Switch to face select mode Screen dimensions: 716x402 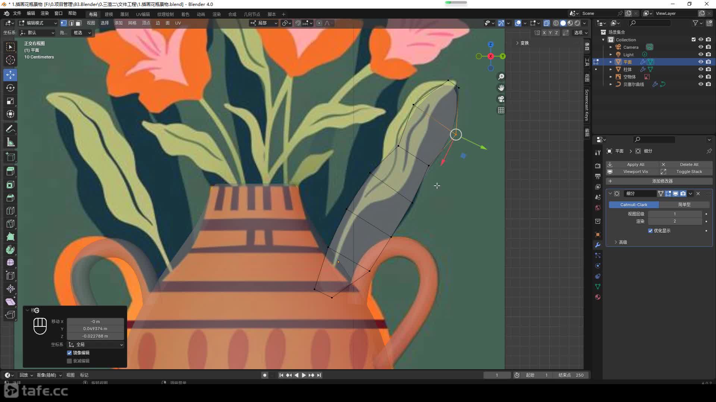click(x=78, y=23)
